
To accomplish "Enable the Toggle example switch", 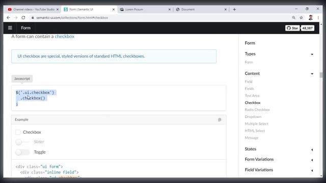I will (x=22, y=152).
